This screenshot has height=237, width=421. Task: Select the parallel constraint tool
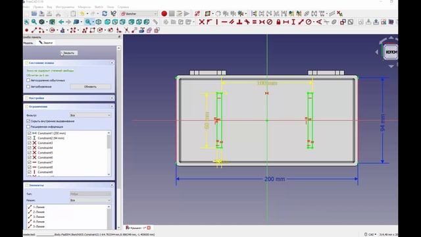tap(232, 22)
